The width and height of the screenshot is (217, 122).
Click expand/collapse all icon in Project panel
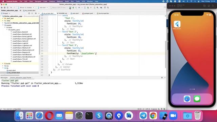[x=32, y=13]
